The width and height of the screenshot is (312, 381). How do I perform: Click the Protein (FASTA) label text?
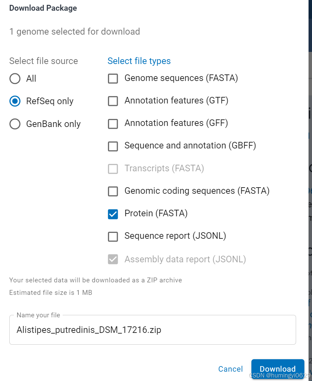(156, 214)
